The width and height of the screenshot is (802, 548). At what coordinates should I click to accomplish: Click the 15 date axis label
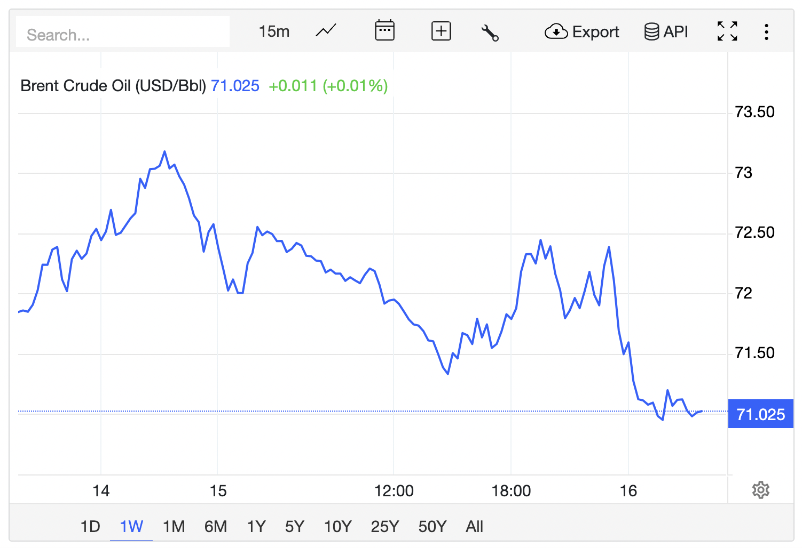coord(218,491)
